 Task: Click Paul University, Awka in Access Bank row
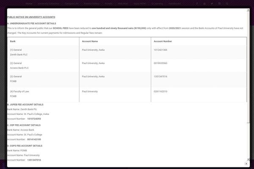tap(93, 63)
